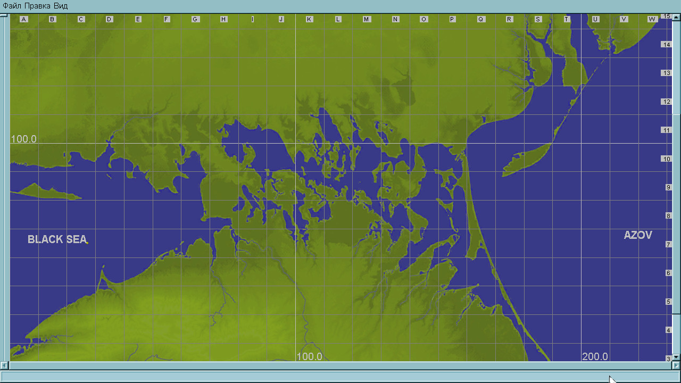Click the Q column marker
Image resolution: width=681 pixels, height=383 pixels.
(x=481, y=19)
